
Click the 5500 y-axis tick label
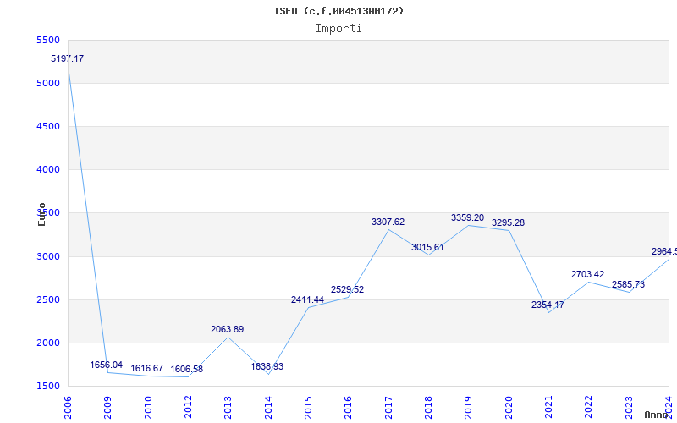point(48,40)
